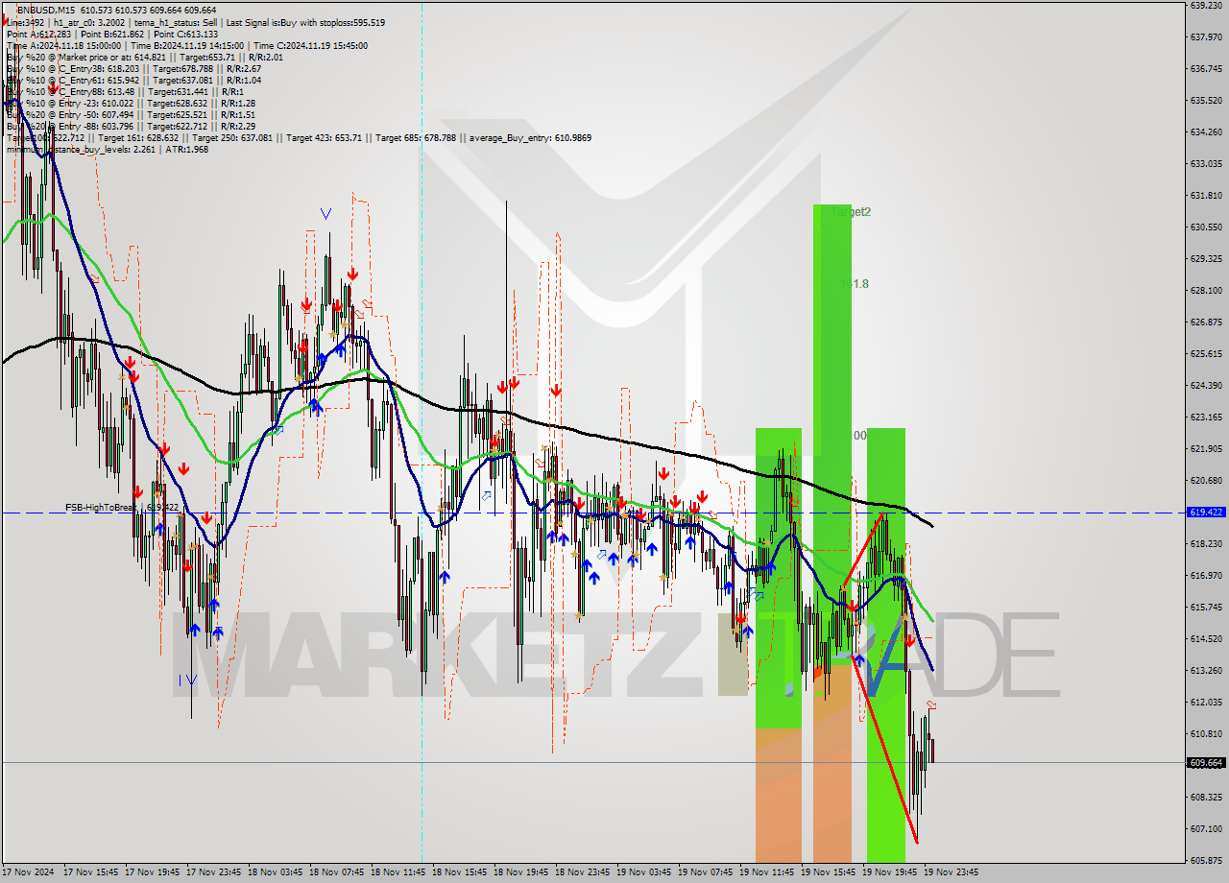
Task: Click the 631.810 price axis label
Action: pyautogui.click(x=1206, y=195)
